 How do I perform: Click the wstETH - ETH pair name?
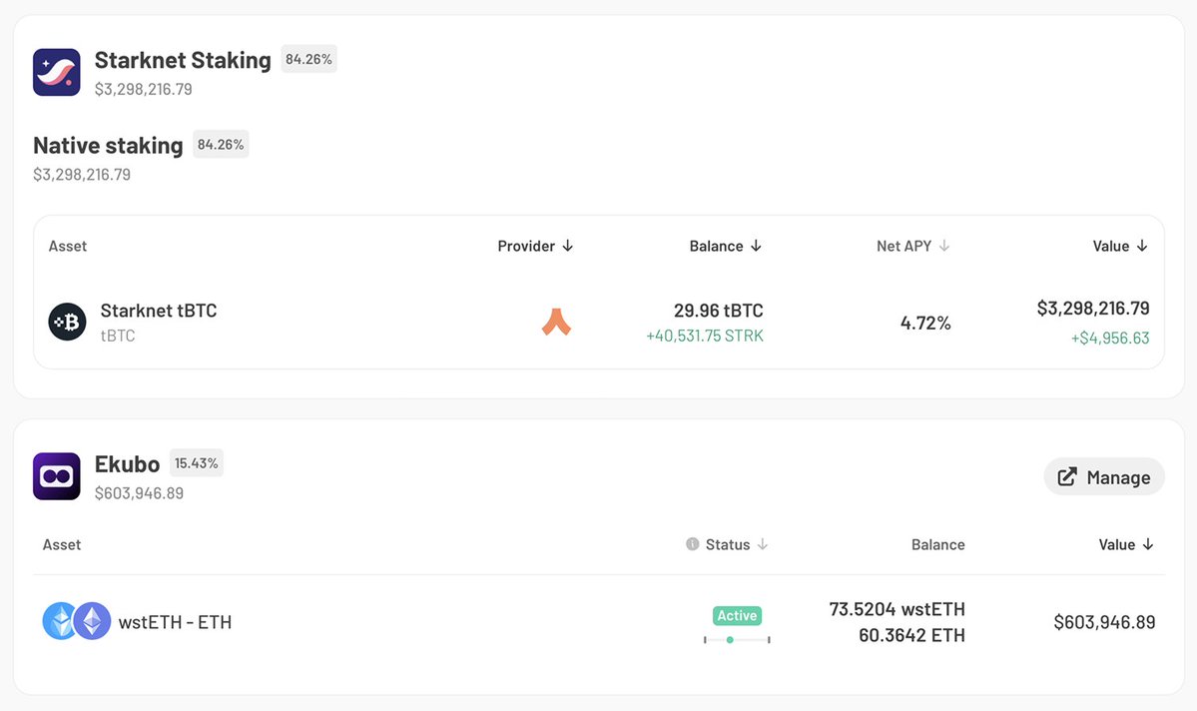coord(175,622)
